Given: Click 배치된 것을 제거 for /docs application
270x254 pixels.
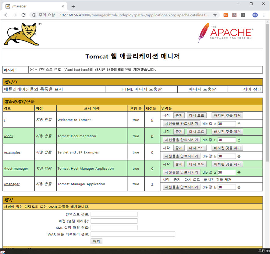Looking at the screenshot, I should coord(227,132).
